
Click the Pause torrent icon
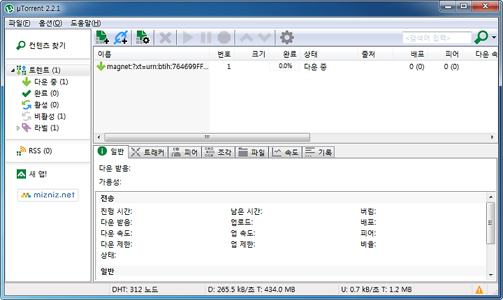click(206, 38)
